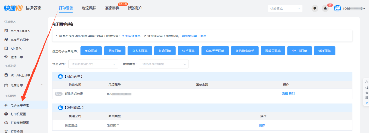Click the 电子面单绑定 page heading
The height and width of the screenshot is (133, 369).
tap(63, 24)
